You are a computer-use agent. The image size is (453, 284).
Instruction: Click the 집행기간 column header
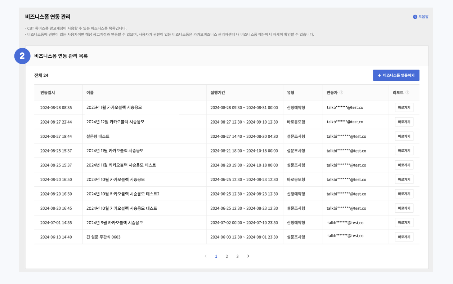[x=217, y=93]
